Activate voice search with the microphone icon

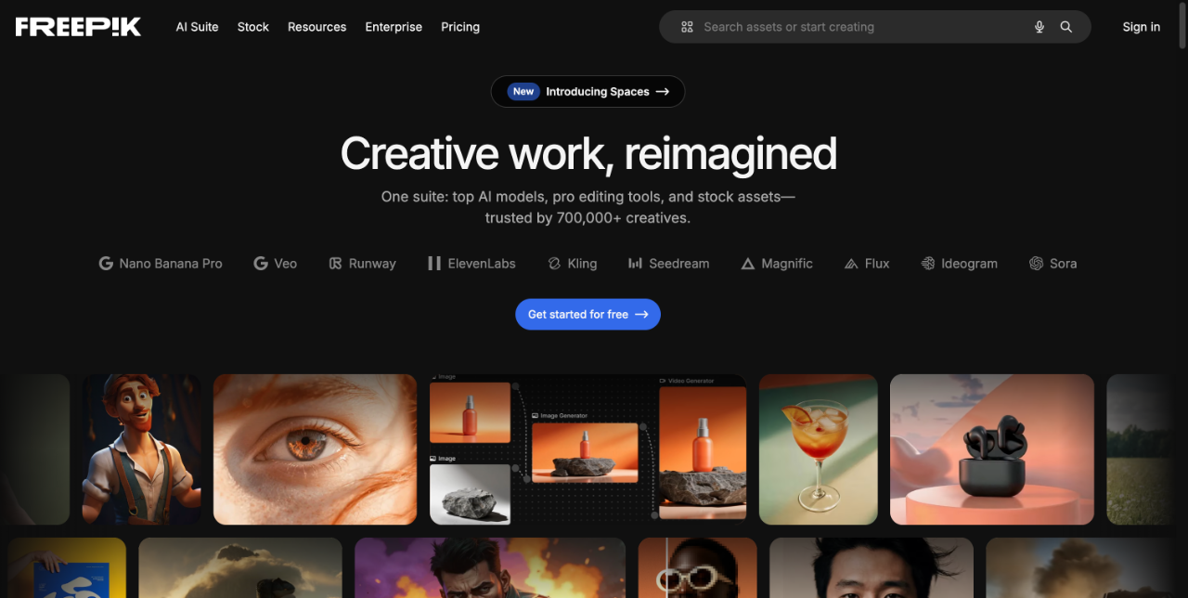[x=1039, y=27]
